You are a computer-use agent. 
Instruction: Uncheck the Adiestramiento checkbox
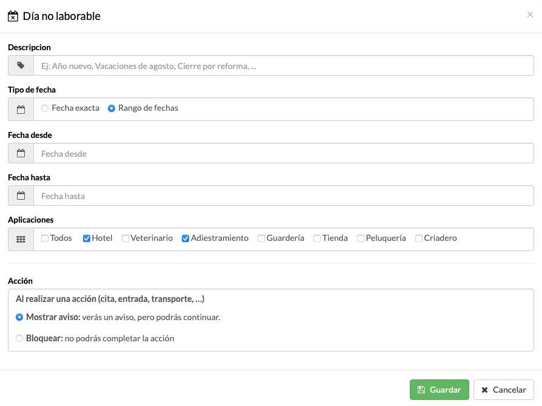point(186,238)
